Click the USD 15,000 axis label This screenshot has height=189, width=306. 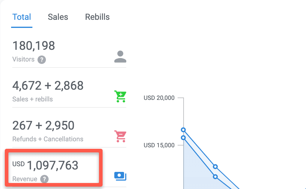pos(159,145)
